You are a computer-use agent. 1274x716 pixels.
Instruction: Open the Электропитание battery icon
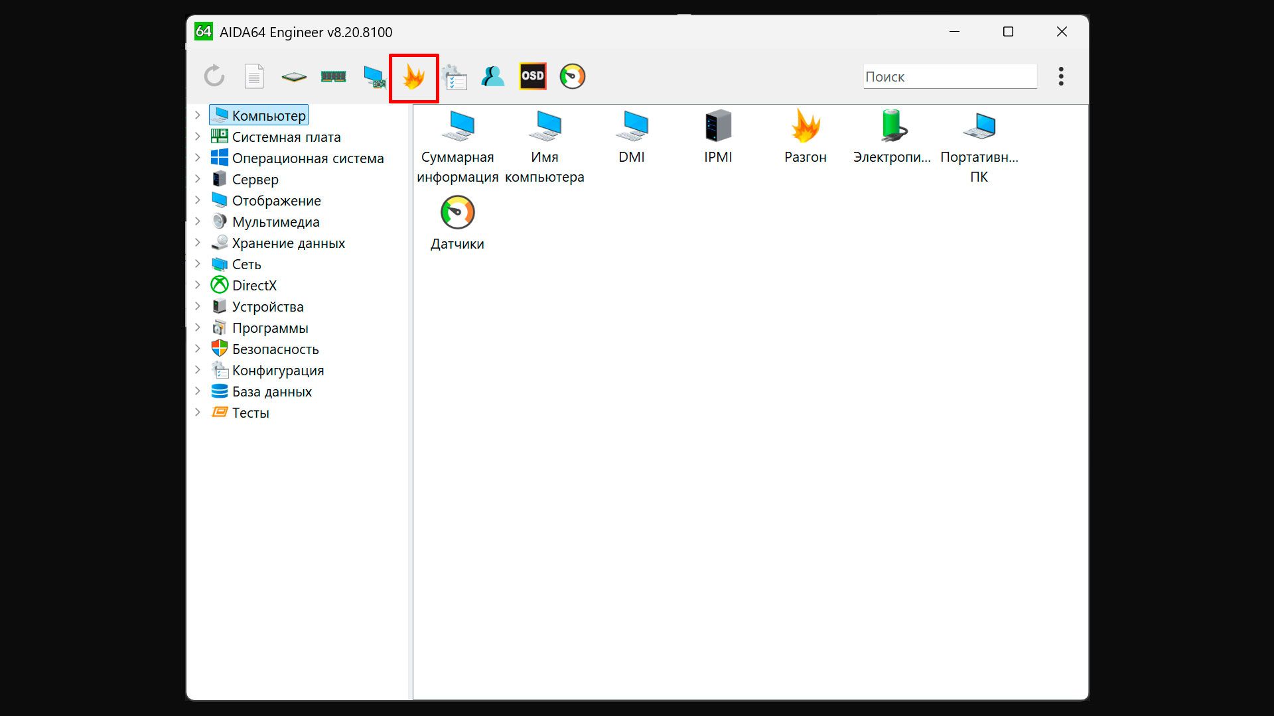(x=892, y=137)
